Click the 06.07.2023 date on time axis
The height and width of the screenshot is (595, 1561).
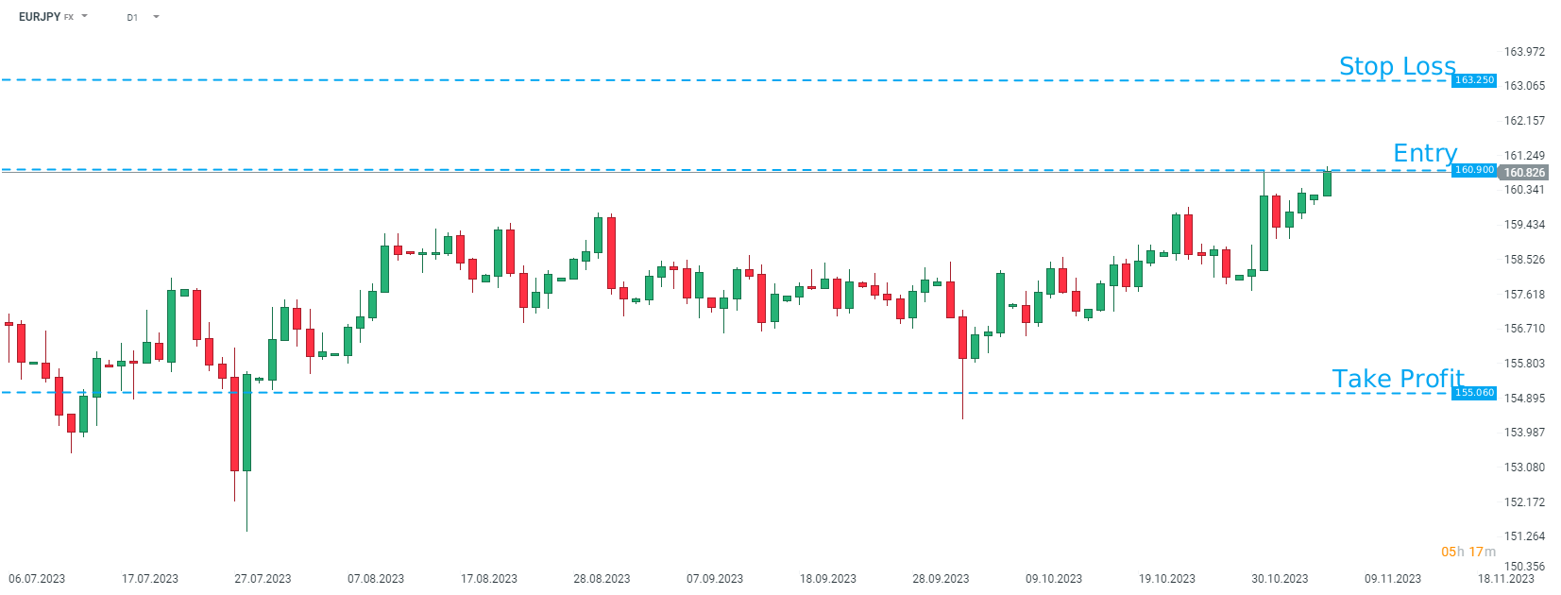coord(37,579)
